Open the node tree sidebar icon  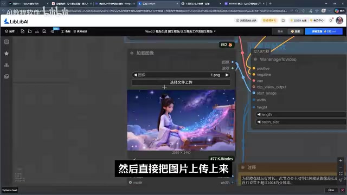click(x=7, y=65)
